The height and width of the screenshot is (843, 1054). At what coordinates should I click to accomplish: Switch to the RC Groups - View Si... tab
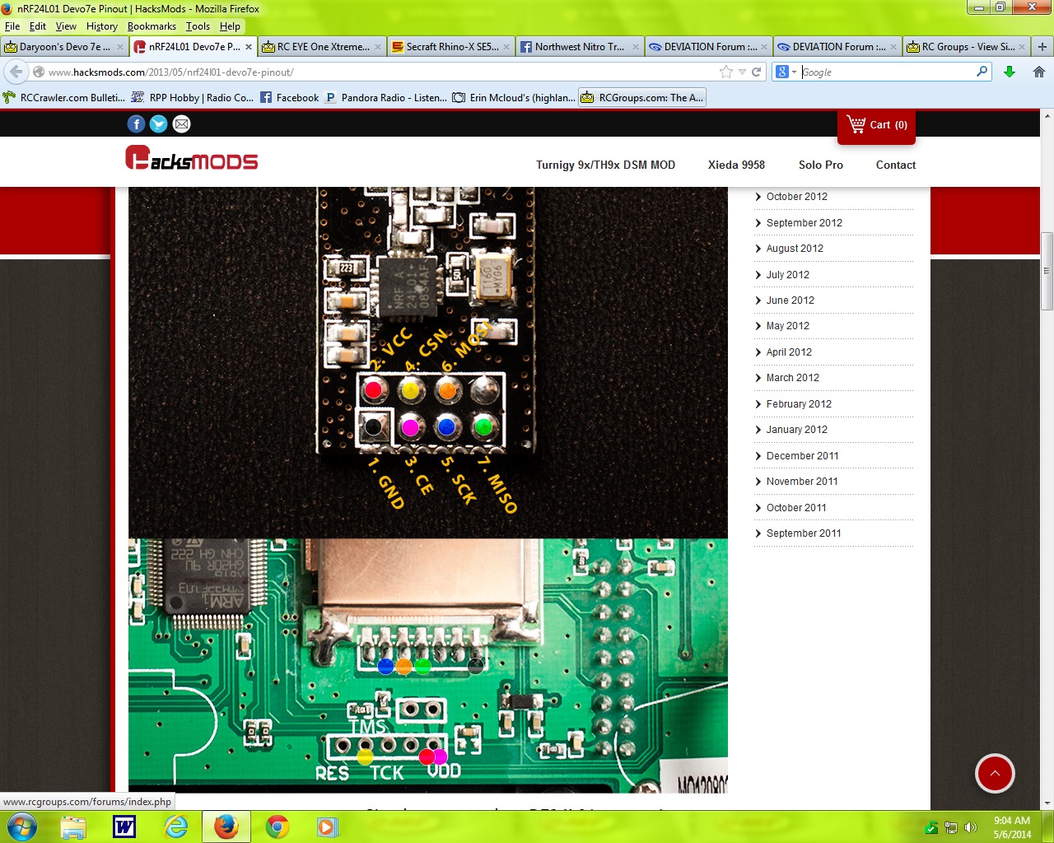click(x=967, y=47)
